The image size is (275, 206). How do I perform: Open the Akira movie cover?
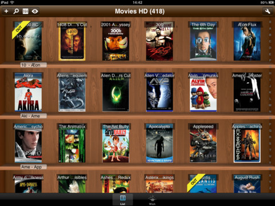point(28,92)
